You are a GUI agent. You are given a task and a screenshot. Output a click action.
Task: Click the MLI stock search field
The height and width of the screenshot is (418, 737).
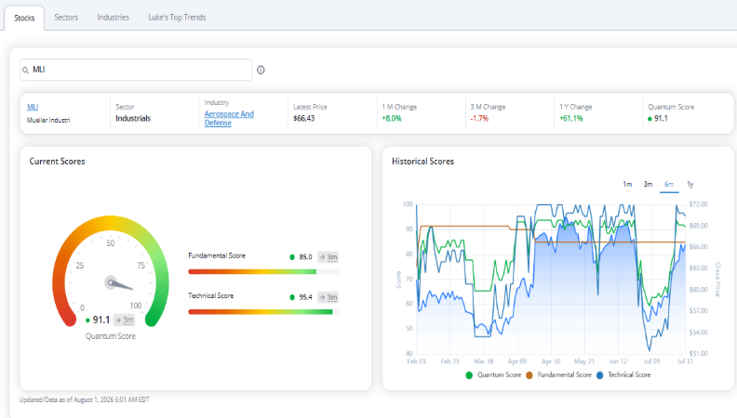(136, 70)
